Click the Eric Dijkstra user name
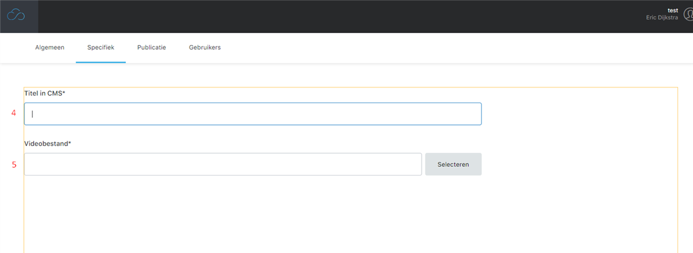The height and width of the screenshot is (253, 693). point(662,18)
